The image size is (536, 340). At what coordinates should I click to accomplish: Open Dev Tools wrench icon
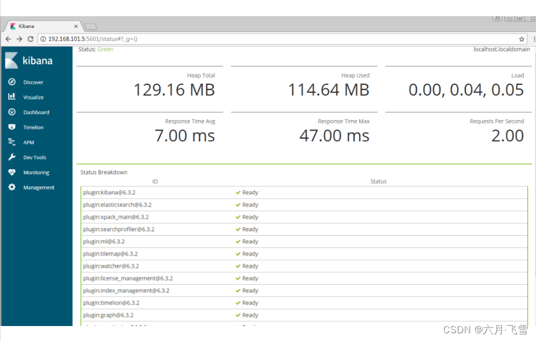12,157
